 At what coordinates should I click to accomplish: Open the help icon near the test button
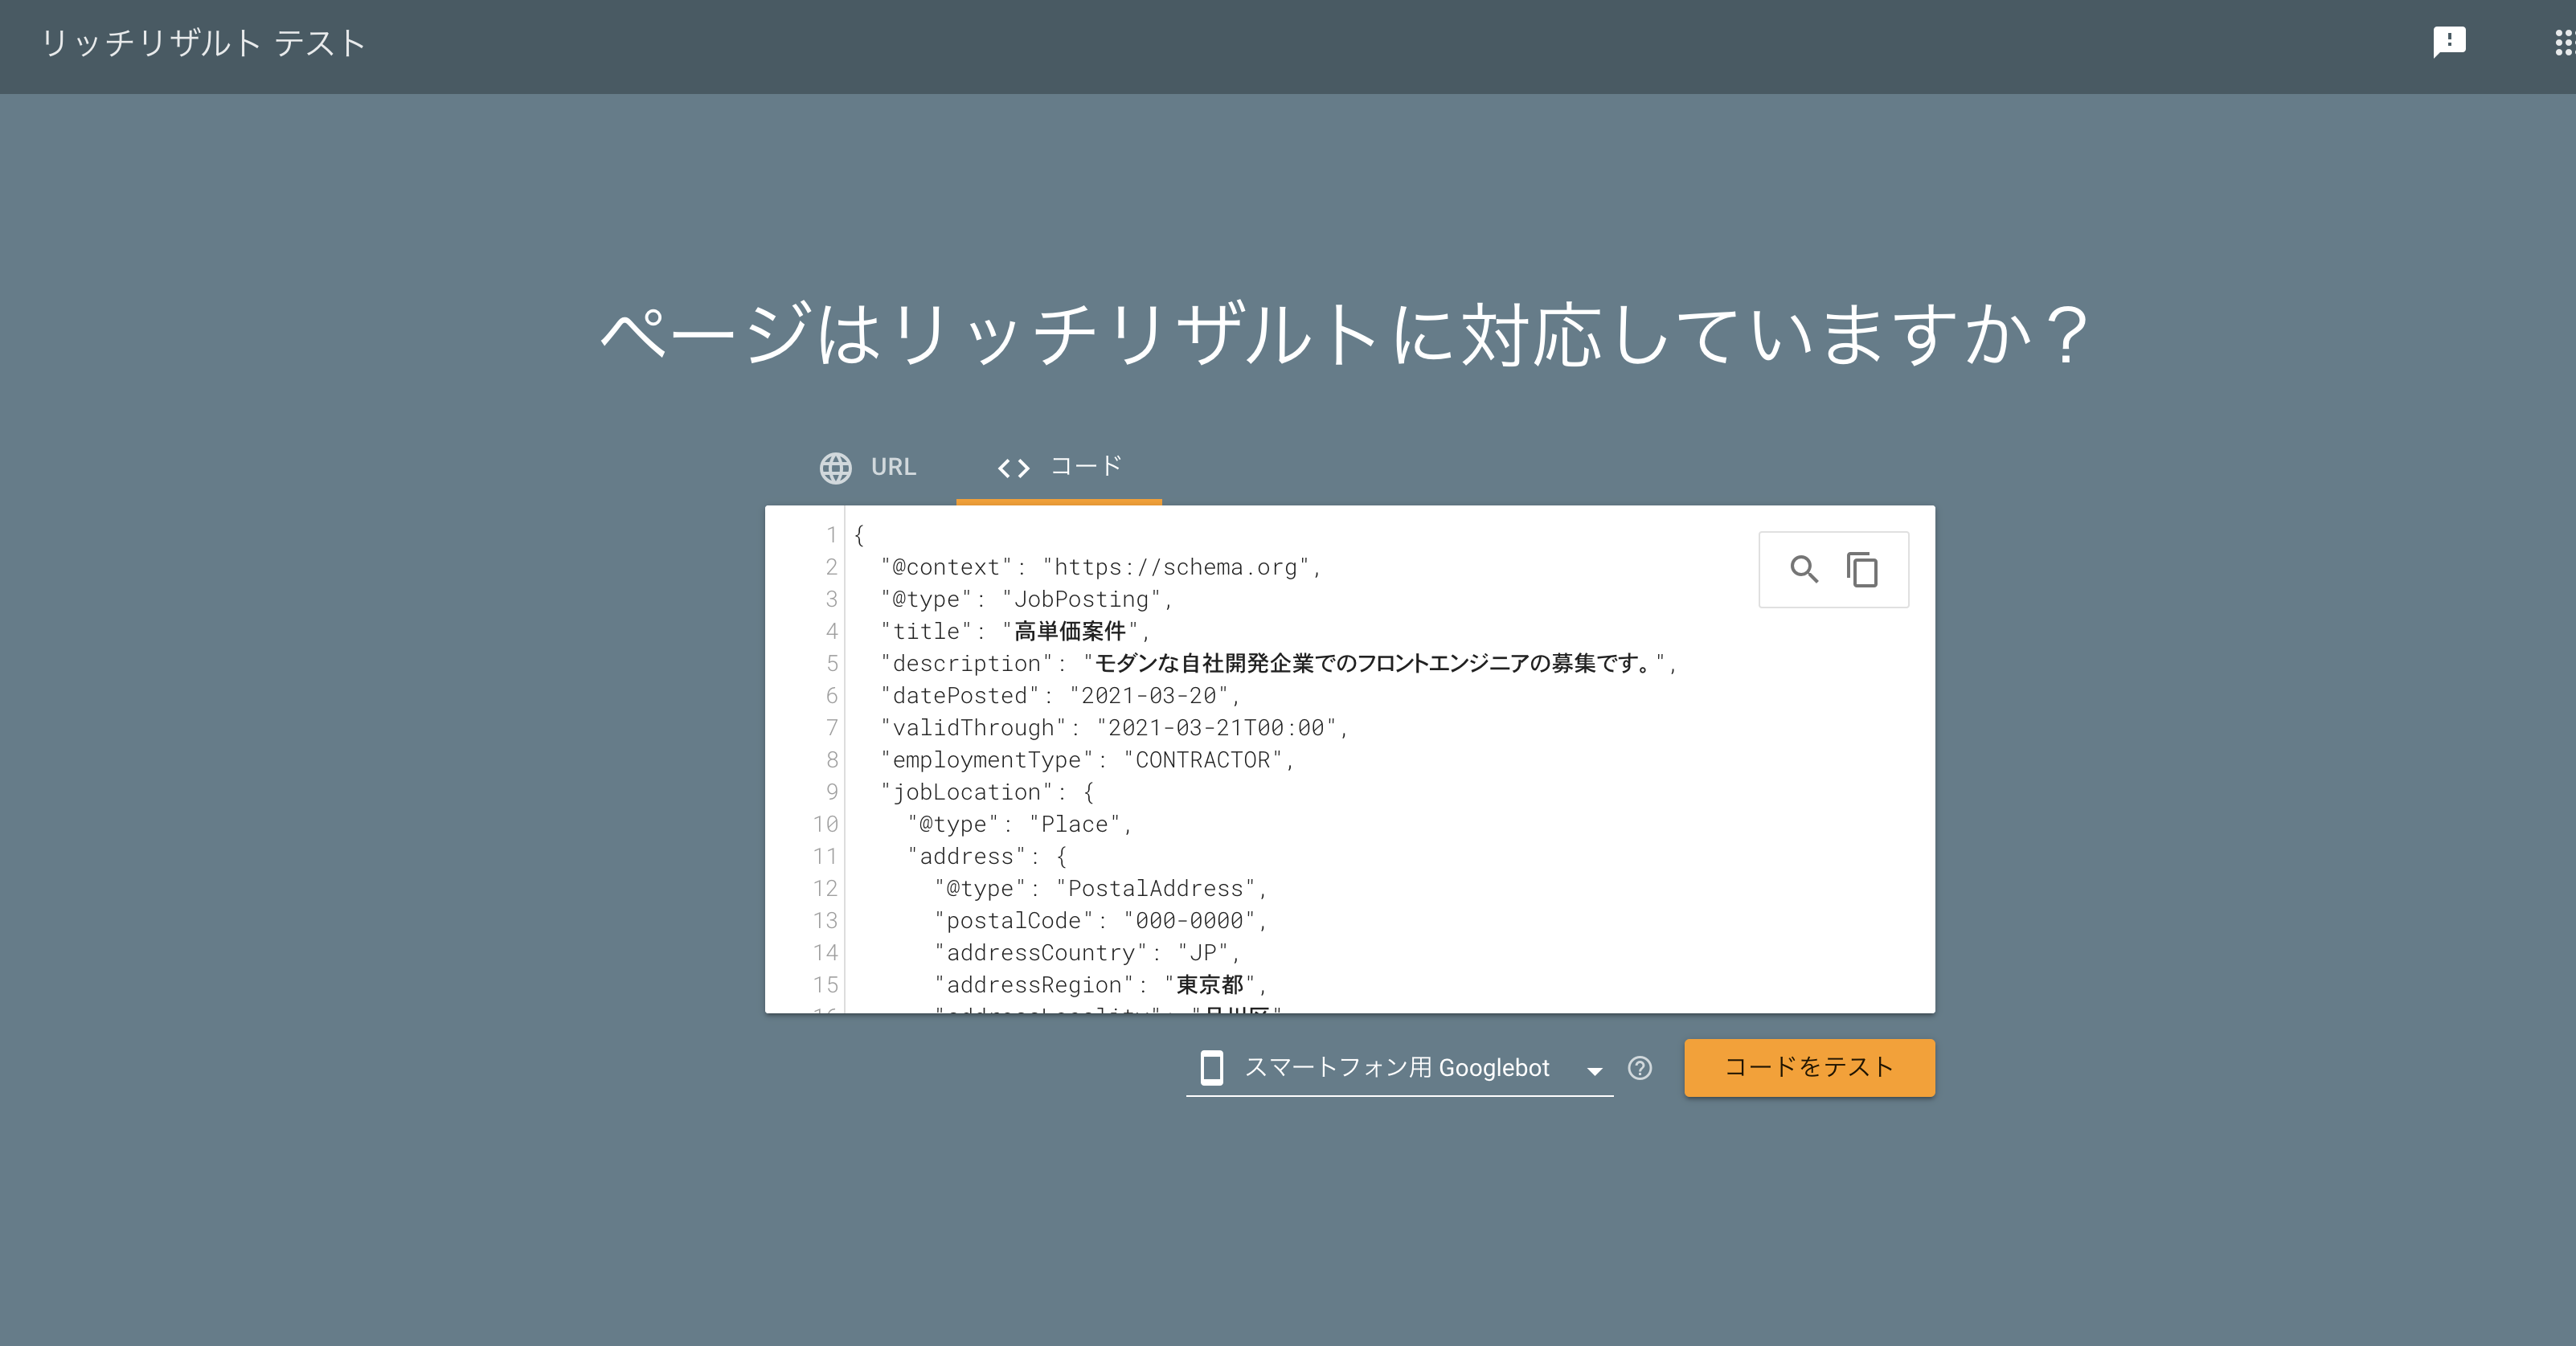click(x=1640, y=1068)
